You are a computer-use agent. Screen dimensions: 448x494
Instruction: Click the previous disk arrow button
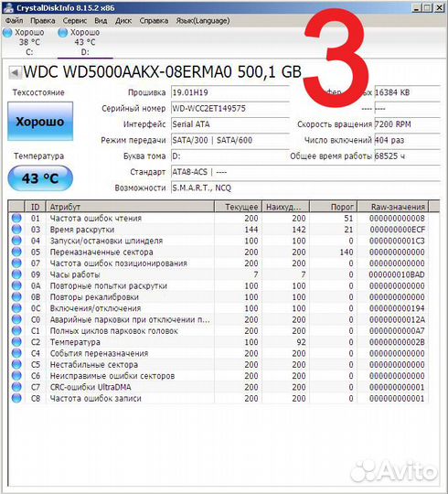click(x=15, y=72)
